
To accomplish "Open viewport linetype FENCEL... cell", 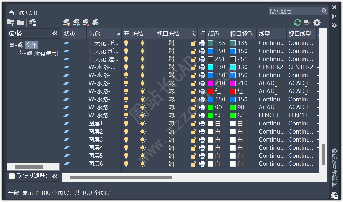I will coord(301,115).
